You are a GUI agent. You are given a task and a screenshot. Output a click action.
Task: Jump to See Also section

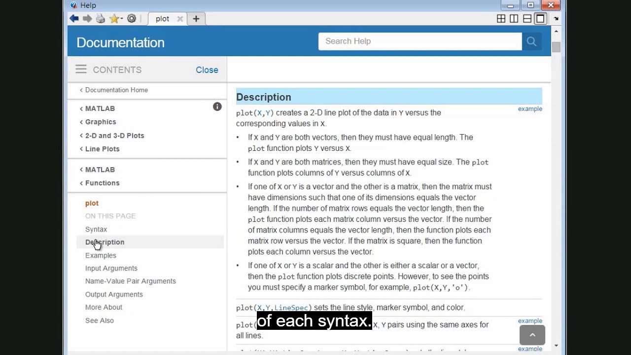coord(100,320)
